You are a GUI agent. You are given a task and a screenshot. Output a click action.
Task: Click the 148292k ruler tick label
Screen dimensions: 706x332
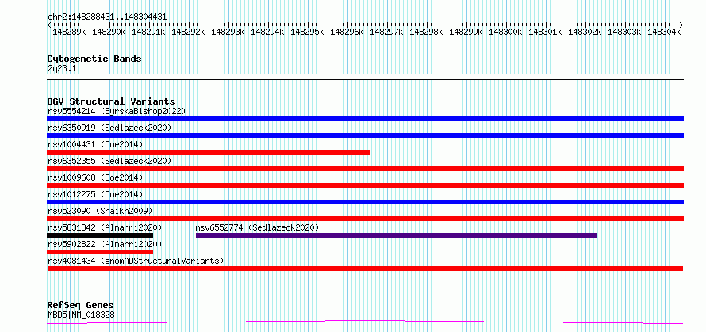(188, 32)
